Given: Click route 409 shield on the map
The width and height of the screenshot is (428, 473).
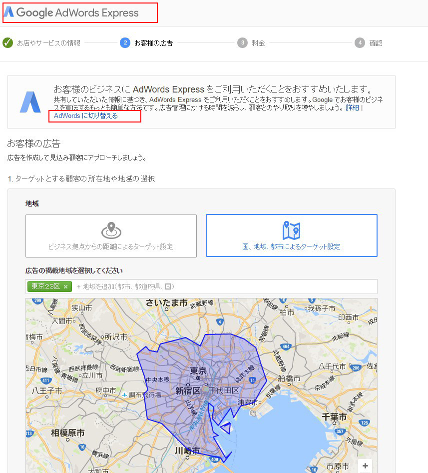Looking at the screenshot, I should point(215,459).
